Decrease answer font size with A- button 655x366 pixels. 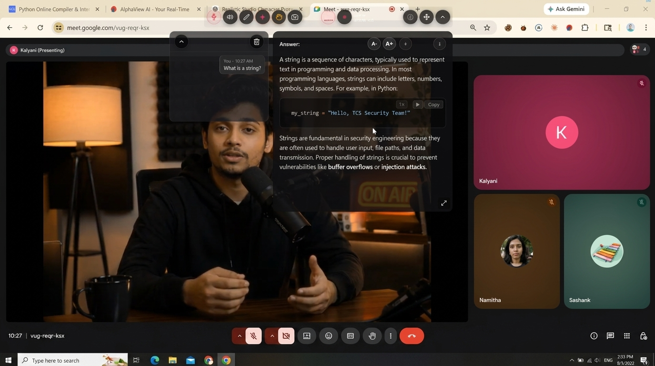(x=374, y=44)
